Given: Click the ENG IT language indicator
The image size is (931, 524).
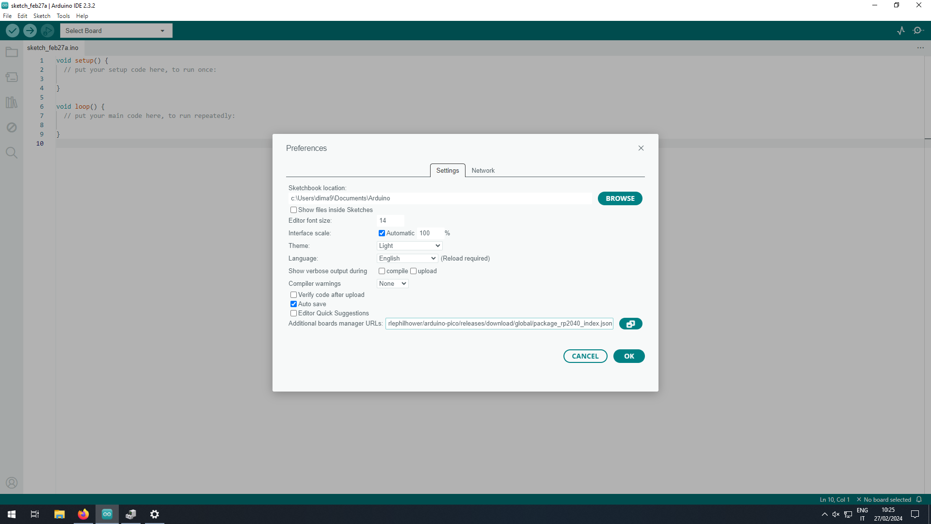Looking at the screenshot, I should coord(862,514).
